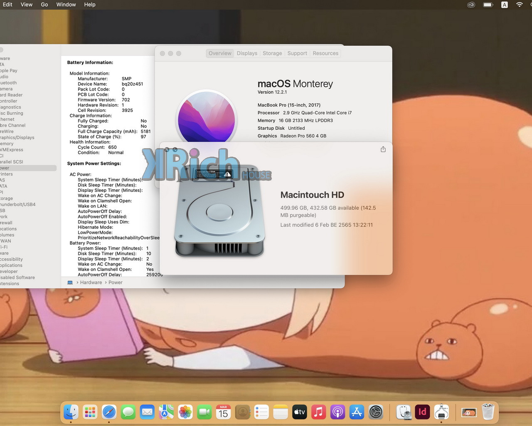Open input source 'A' menu bar icon
This screenshot has width=532, height=426.
[504, 5]
